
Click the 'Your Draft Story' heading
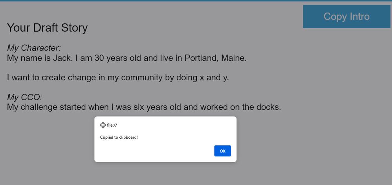click(x=47, y=28)
